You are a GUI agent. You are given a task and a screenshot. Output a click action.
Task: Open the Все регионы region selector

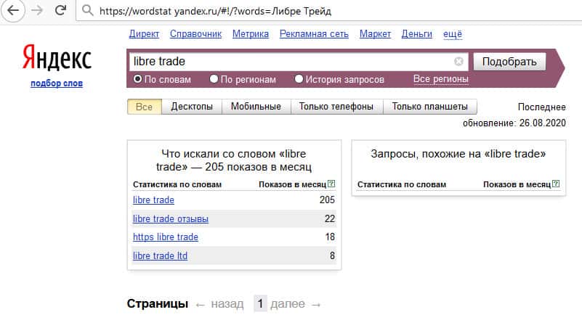[x=440, y=79]
